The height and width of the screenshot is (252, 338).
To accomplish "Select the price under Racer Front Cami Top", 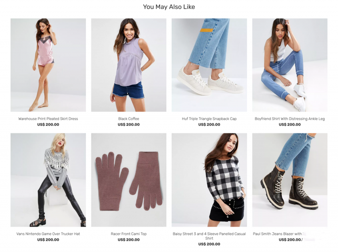I will click(129, 240).
